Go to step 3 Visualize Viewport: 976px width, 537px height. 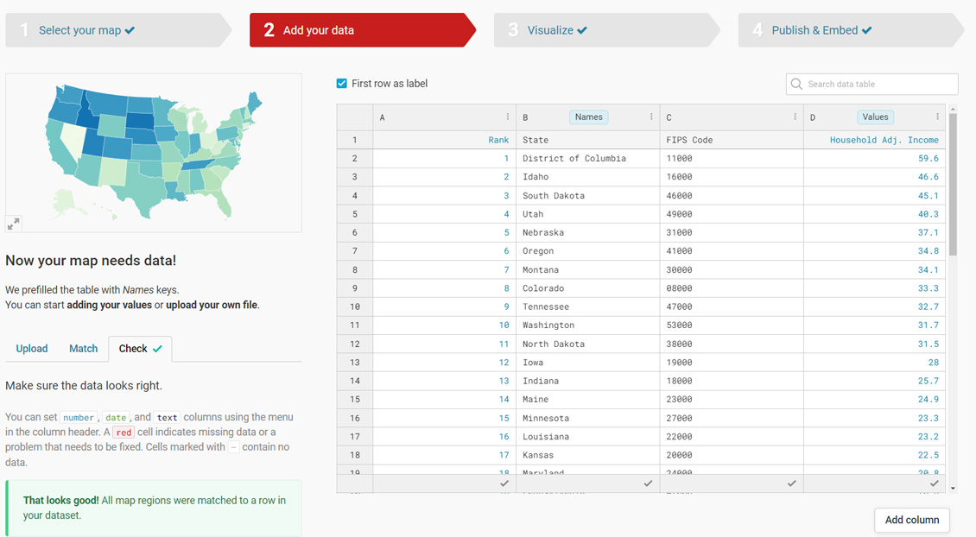click(557, 30)
